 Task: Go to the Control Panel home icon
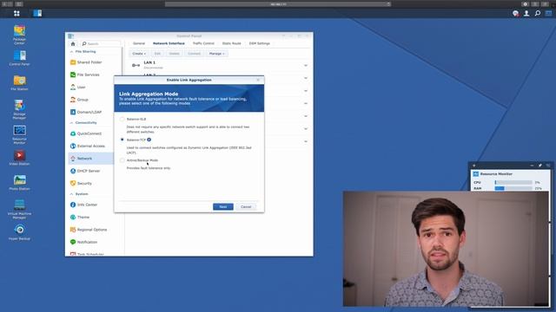pos(73,44)
